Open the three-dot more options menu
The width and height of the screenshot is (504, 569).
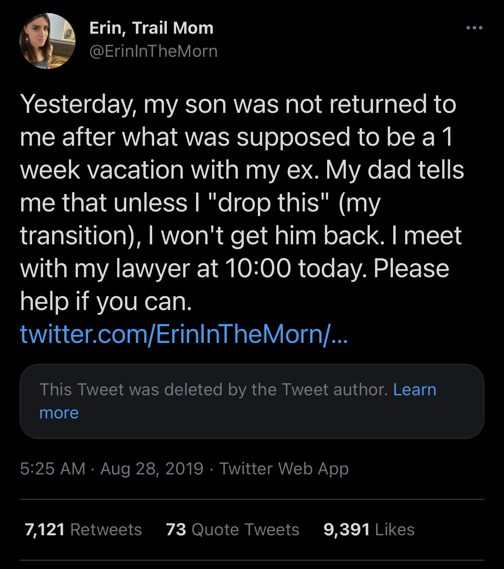pos(474,28)
